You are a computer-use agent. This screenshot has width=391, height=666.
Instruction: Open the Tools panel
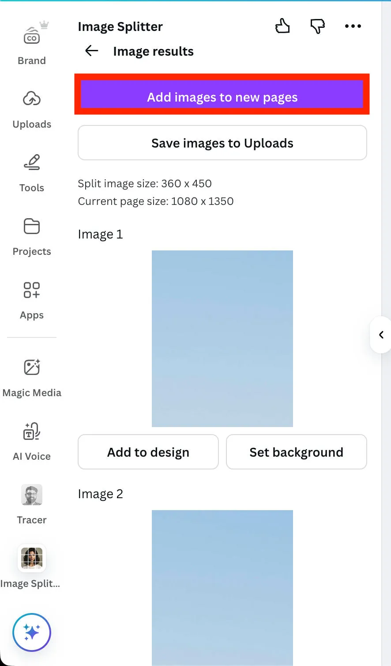click(x=32, y=172)
